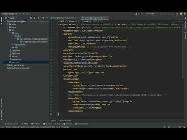Click the tool windows icon in status bar
The image size is (187, 140).
2,127
